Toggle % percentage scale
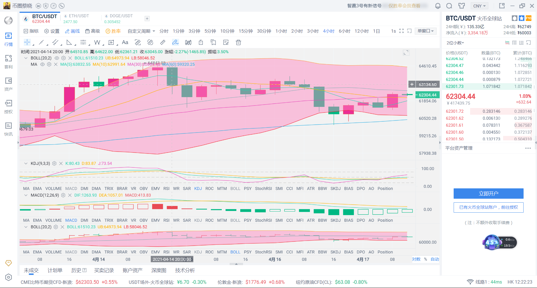The height and width of the screenshot is (288, 537). 425,259
